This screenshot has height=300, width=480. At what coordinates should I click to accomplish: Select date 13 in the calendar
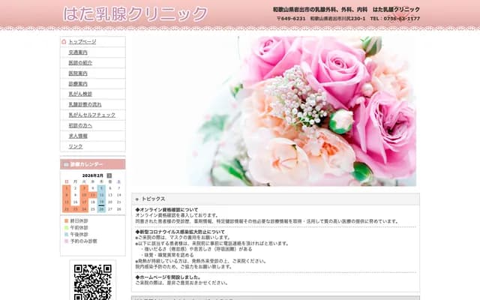pyautogui.click(x=110, y=195)
